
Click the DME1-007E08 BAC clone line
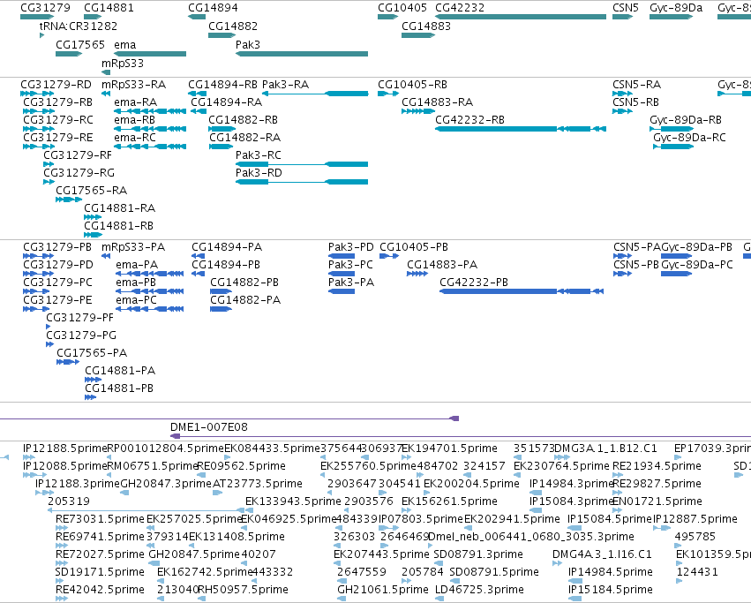[461, 436]
